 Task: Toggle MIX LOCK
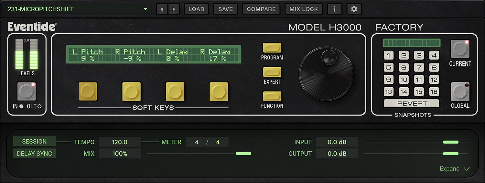coord(304,9)
